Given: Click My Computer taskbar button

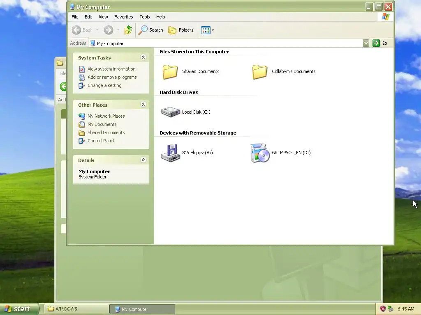Looking at the screenshot, I should (142, 309).
